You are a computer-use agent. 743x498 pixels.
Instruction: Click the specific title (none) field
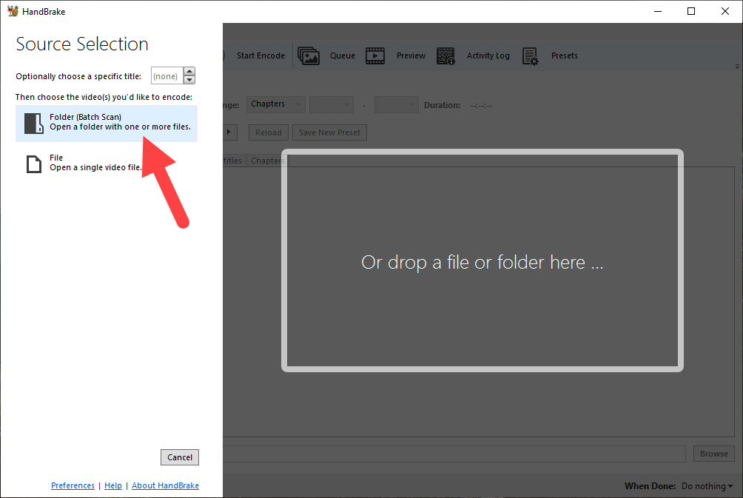pos(167,75)
